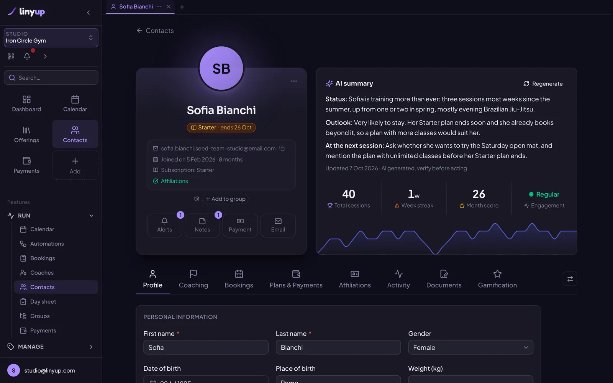Click the Add shortcut tile
Image resolution: width=613 pixels, height=383 pixels.
[x=75, y=165]
